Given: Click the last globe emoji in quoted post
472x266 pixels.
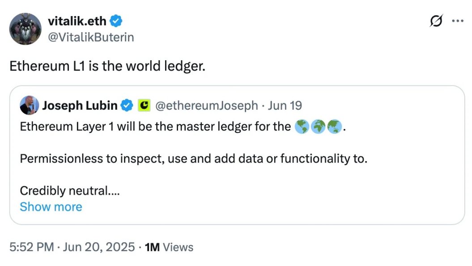Looking at the screenshot, I should tap(334, 127).
